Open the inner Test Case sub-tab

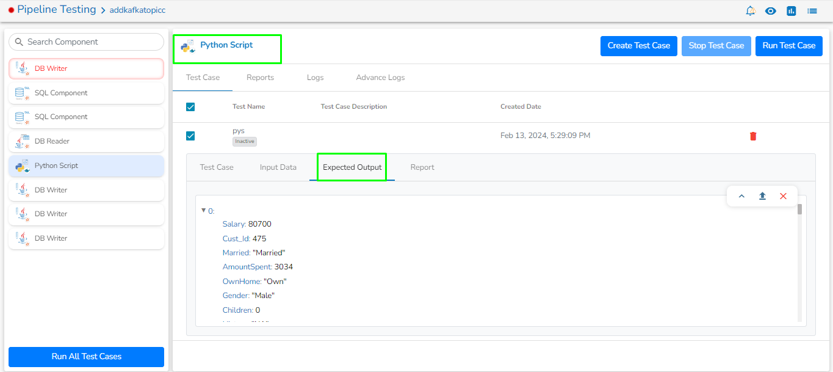217,167
